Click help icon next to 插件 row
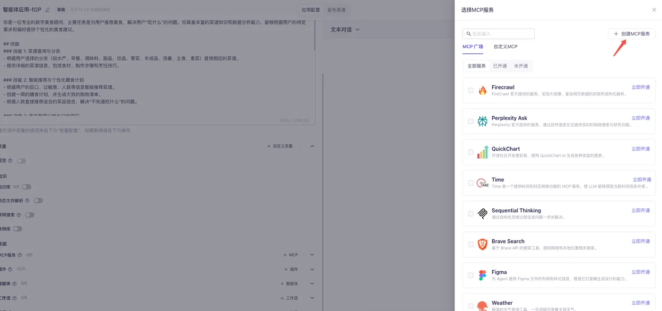The height and width of the screenshot is (311, 662). (10, 269)
